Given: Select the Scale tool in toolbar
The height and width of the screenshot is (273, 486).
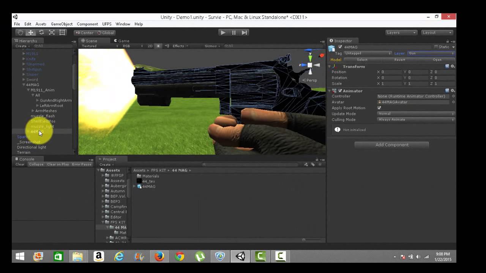Looking at the screenshot, I should 52,33.
